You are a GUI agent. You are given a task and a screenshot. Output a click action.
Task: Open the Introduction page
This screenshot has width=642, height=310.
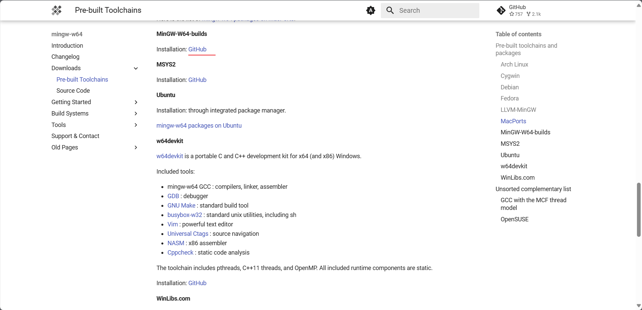pos(67,46)
